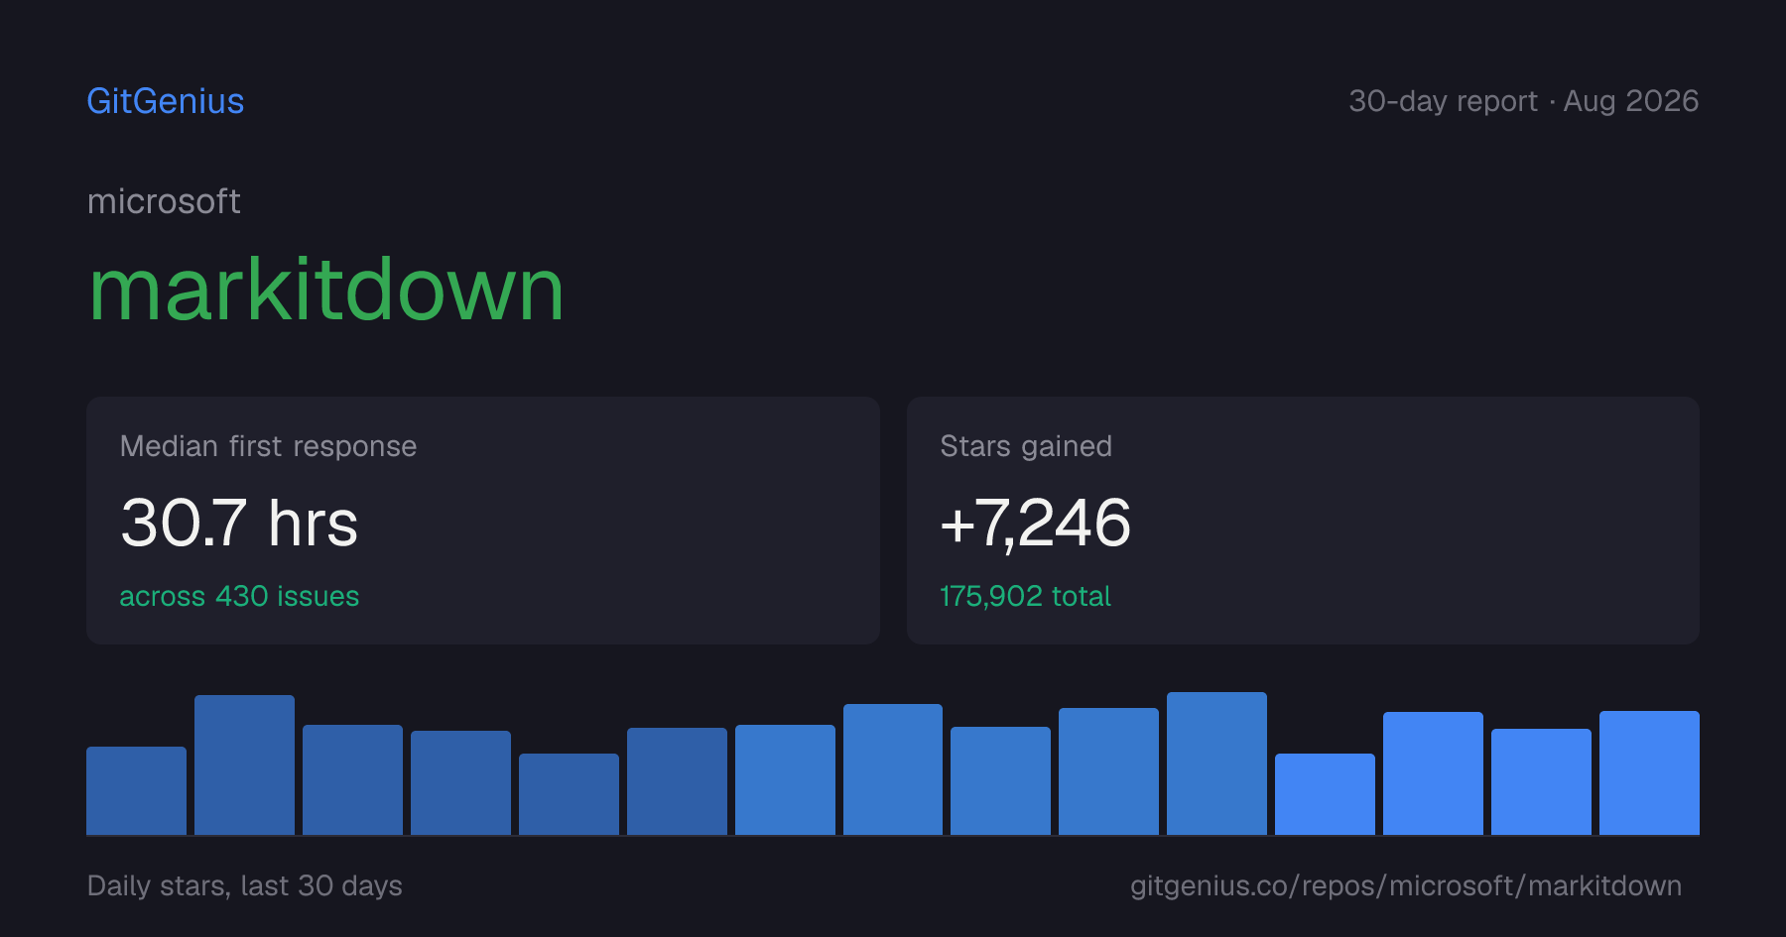Viewport: 1786px width, 937px height.
Task: Open the gitgenius.co/repos/microsoft/markitdown URL
Action: [x=1405, y=885]
